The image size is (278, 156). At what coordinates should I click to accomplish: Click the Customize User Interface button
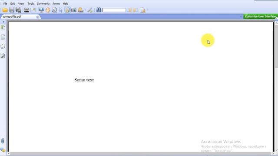point(260,16)
